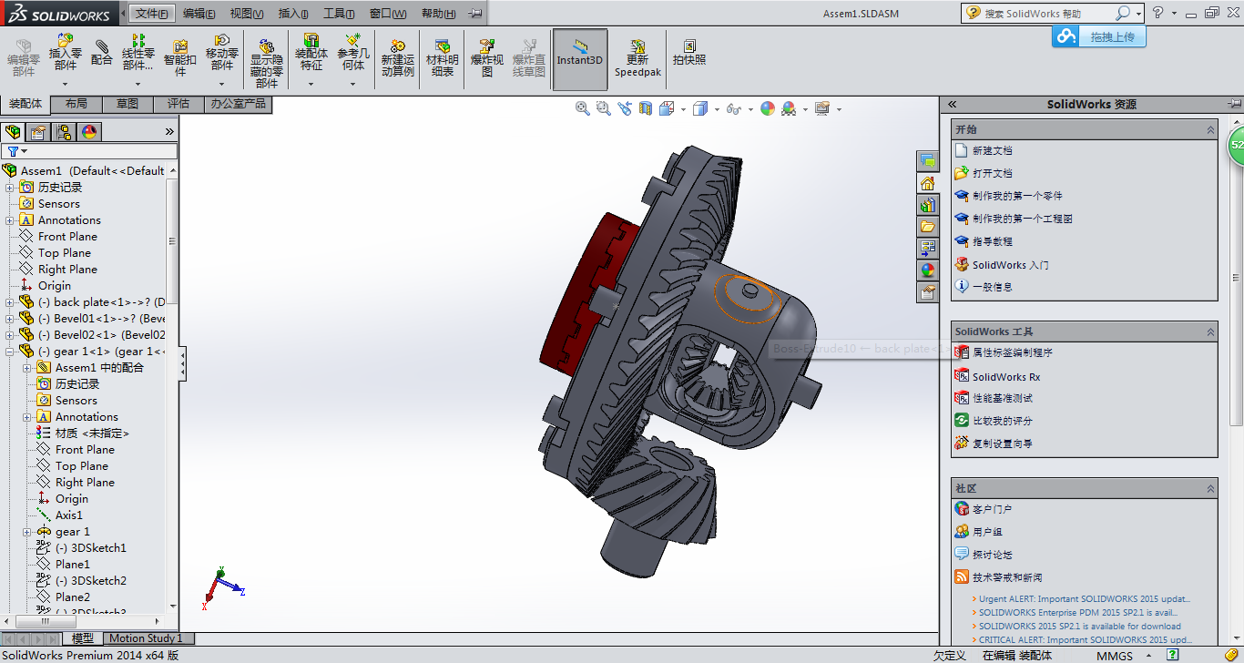This screenshot has width=1244, height=663.
Task: Open Custom Properties task pane tab
Action: pos(927,291)
